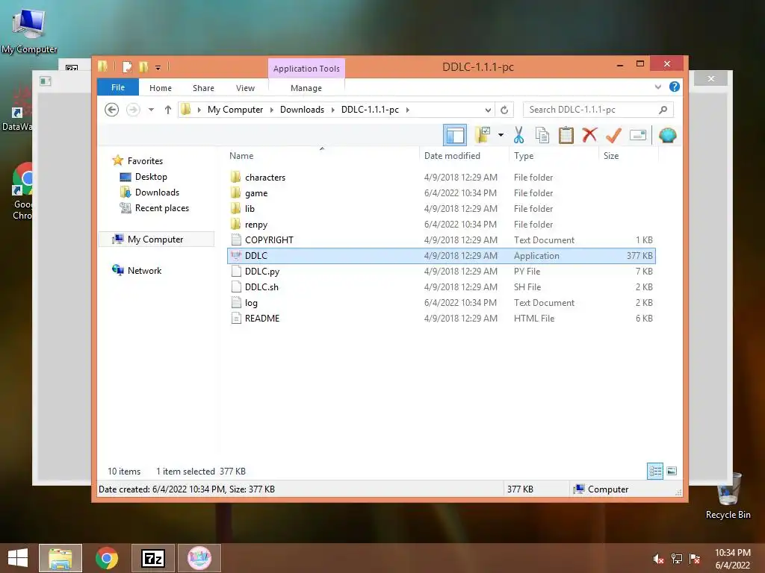Image resolution: width=765 pixels, height=573 pixels.
Task: Open the File tab
Action: pos(117,87)
